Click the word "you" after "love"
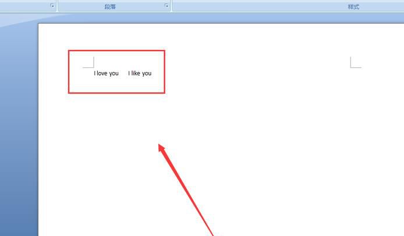 pyautogui.click(x=114, y=73)
